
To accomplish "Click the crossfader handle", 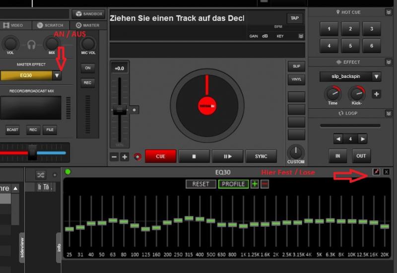I will tap(32, 152).
